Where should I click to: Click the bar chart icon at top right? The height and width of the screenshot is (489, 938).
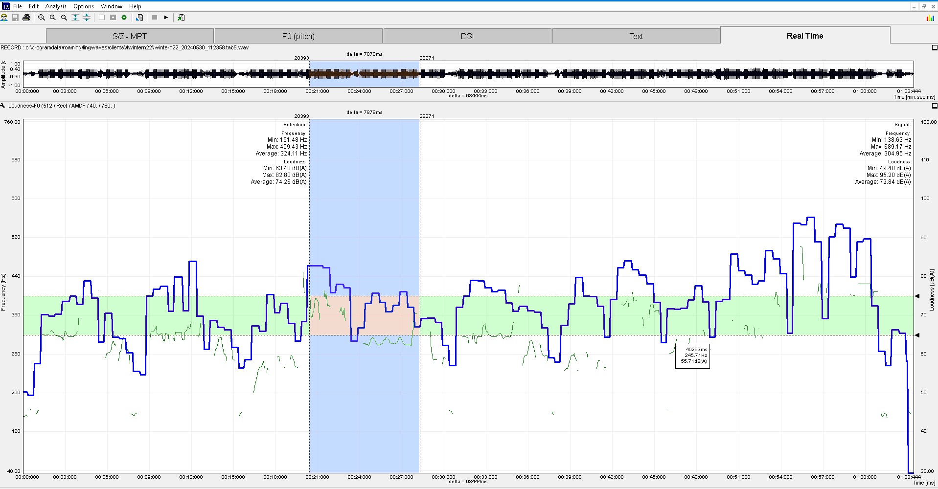coord(930,18)
